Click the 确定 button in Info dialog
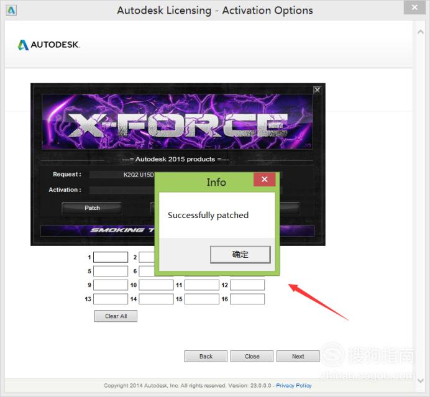This screenshot has height=397, width=430. pos(240,255)
